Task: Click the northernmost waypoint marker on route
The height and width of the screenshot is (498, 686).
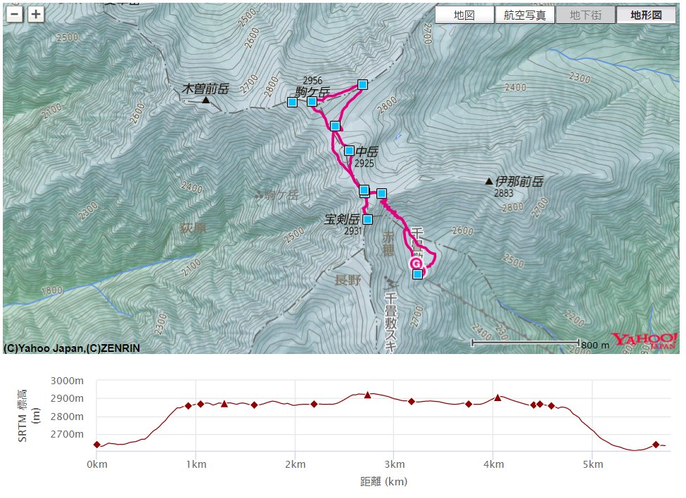Action: click(362, 85)
